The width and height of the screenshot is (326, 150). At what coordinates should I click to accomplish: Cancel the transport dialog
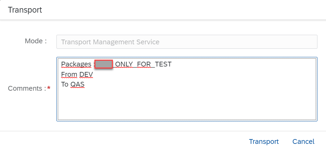click(303, 141)
